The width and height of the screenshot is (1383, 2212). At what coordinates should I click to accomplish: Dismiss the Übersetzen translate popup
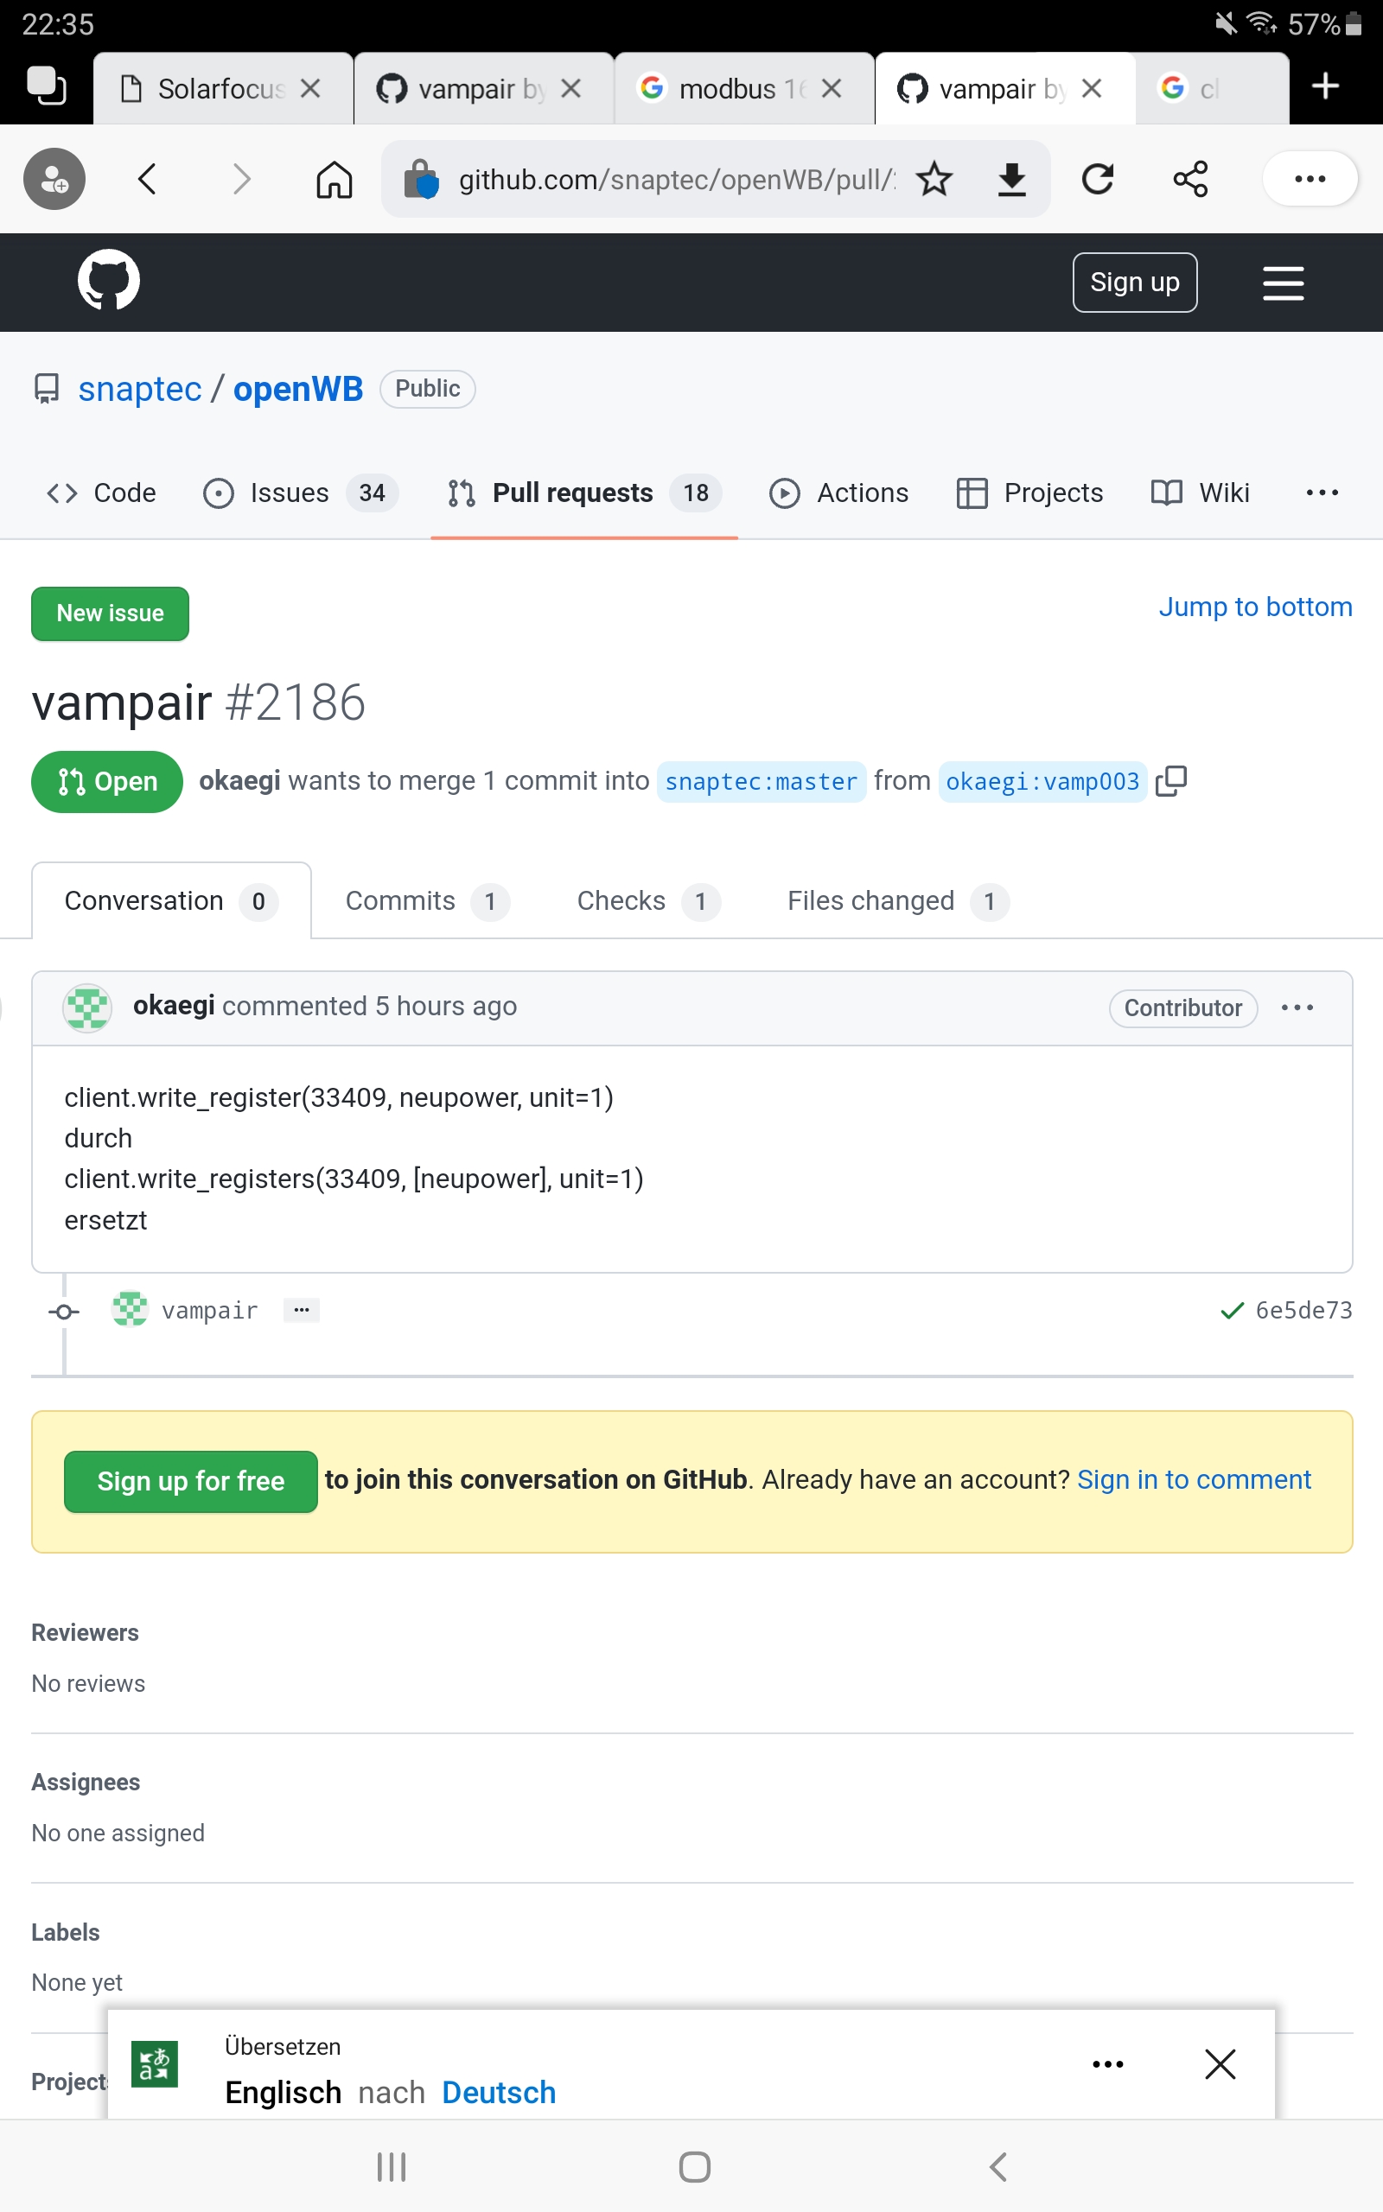click(x=1220, y=2064)
